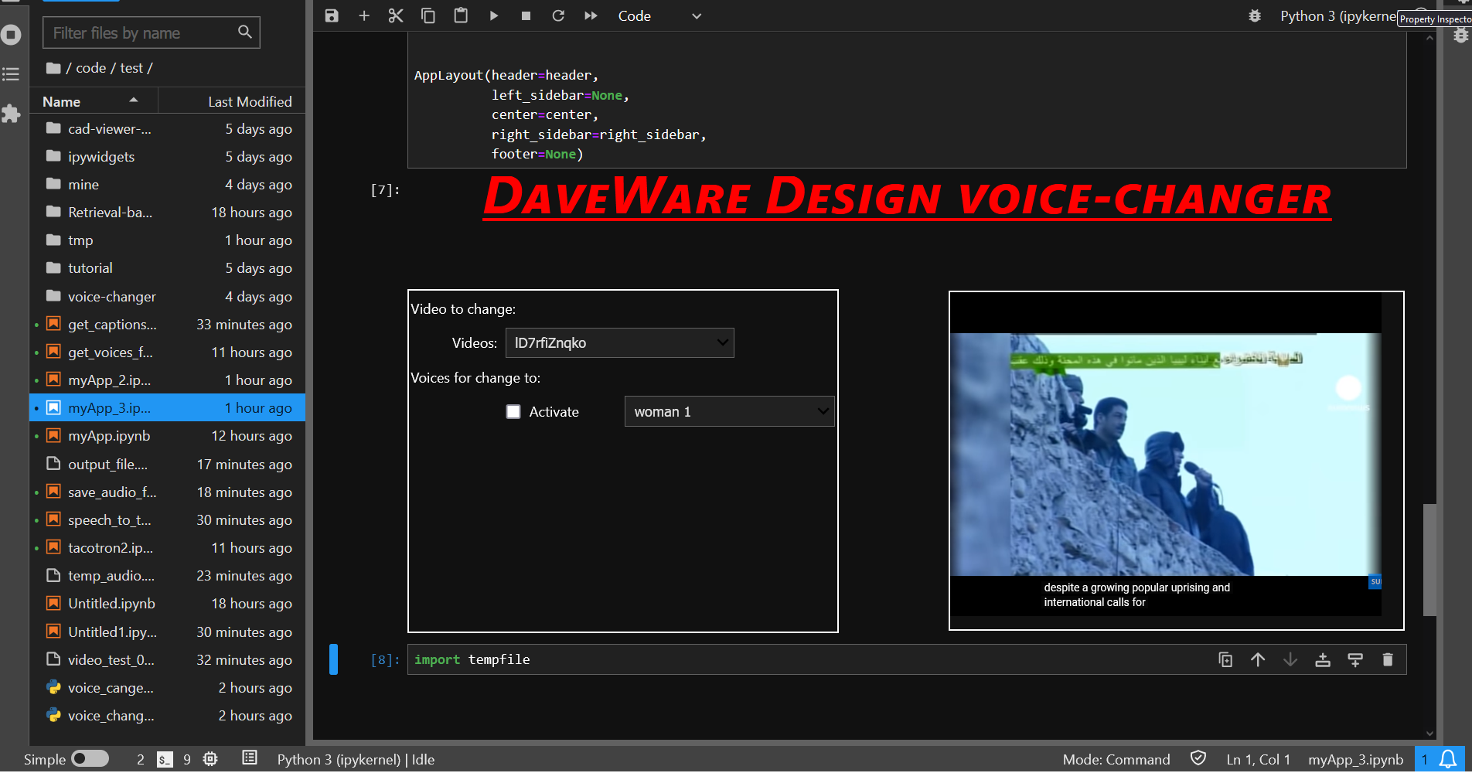The width and height of the screenshot is (1472, 773).
Task: Insert a cell below cell [8]
Action: (x=1355, y=659)
